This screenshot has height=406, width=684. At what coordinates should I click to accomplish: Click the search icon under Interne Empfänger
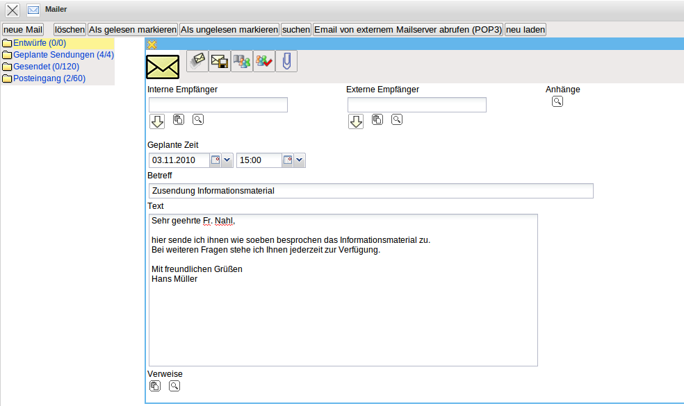tap(198, 119)
